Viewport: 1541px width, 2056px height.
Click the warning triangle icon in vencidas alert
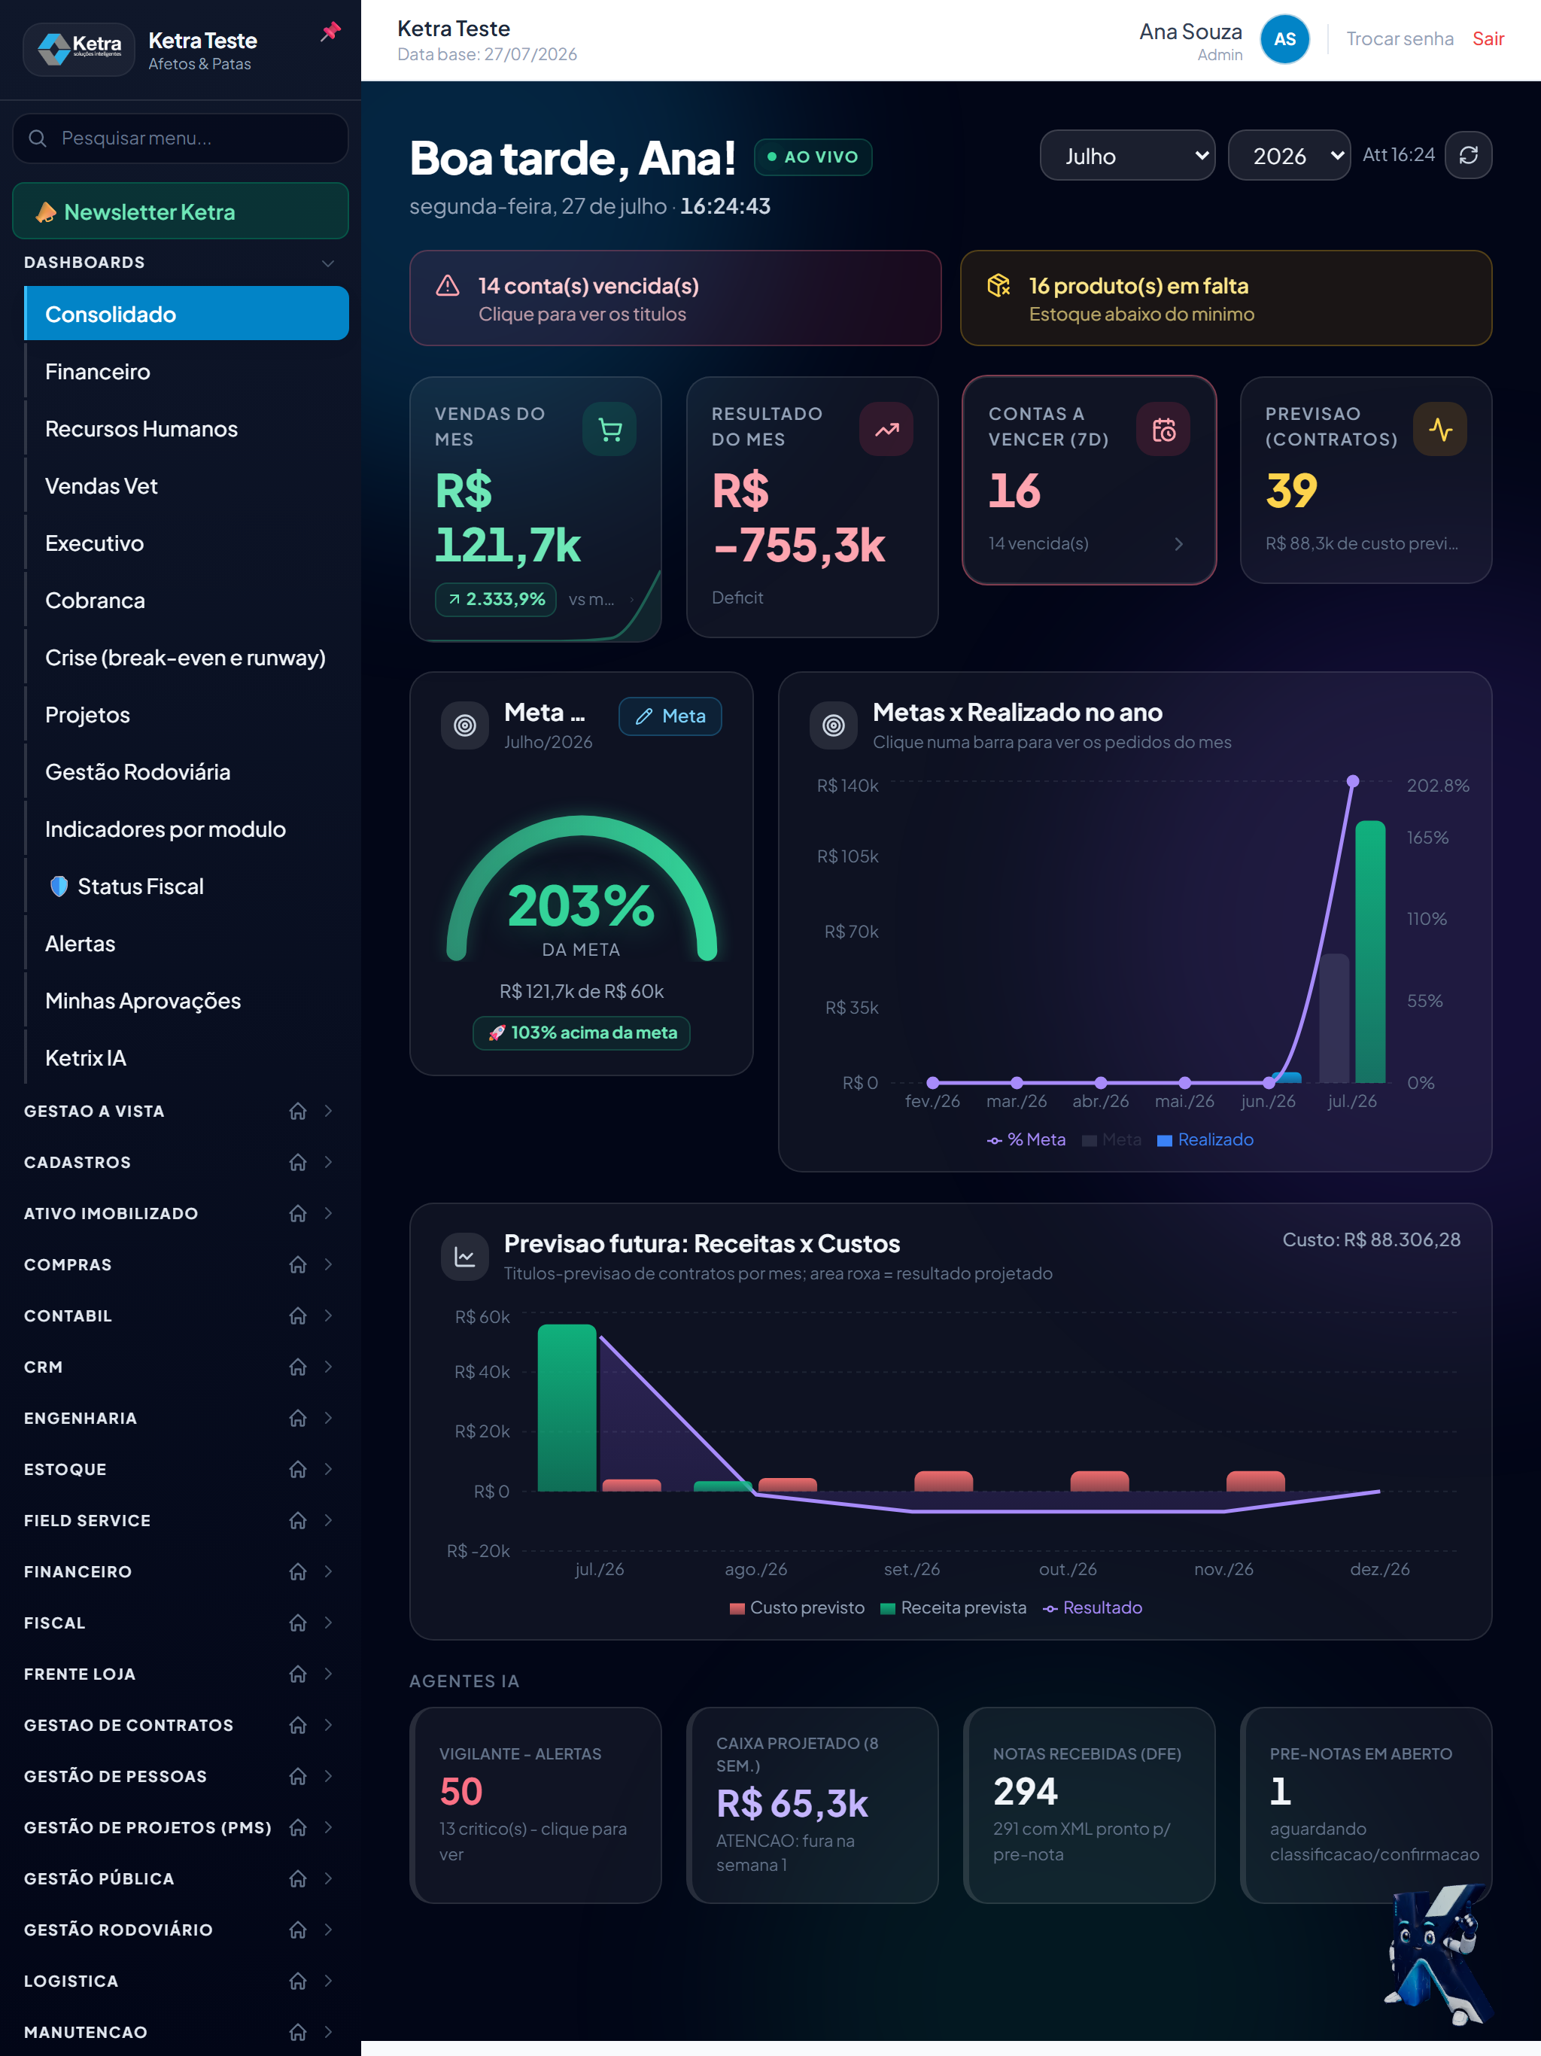click(448, 286)
